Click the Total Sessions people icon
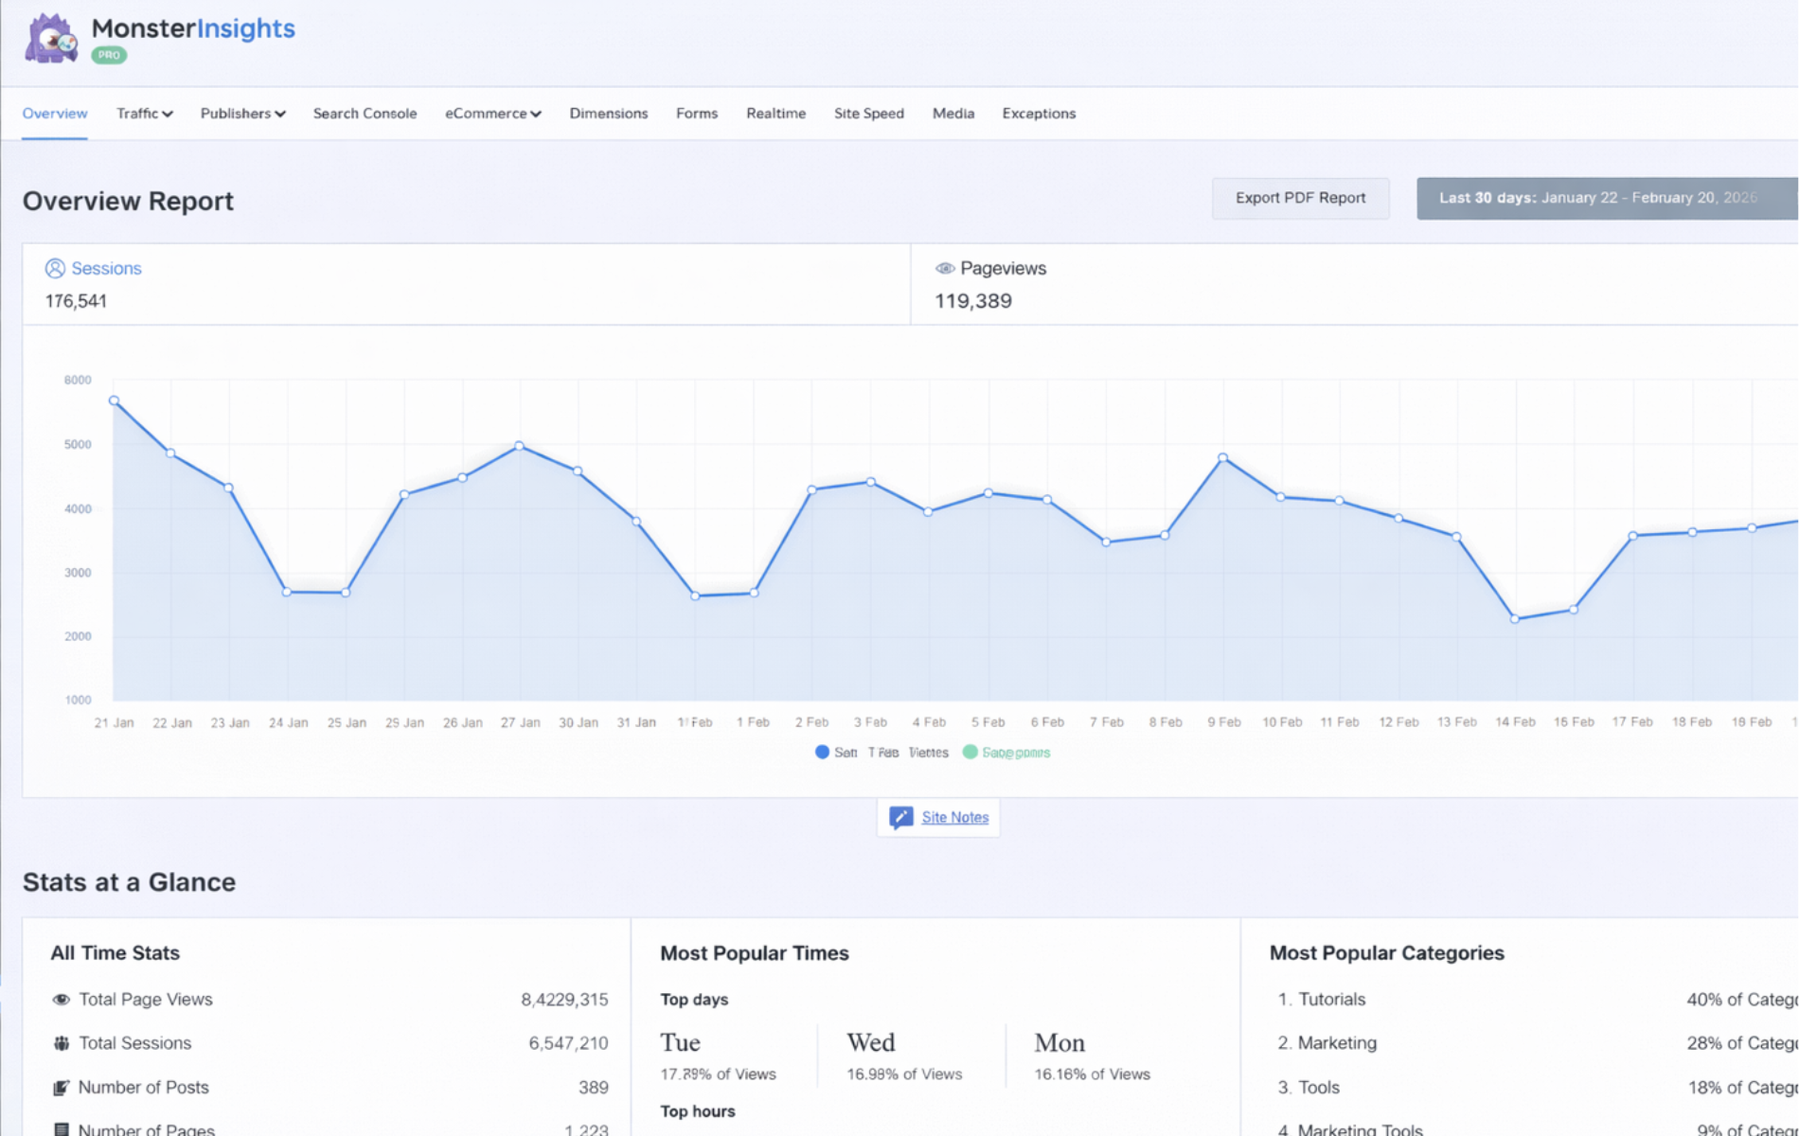1799x1136 pixels. [x=62, y=1043]
